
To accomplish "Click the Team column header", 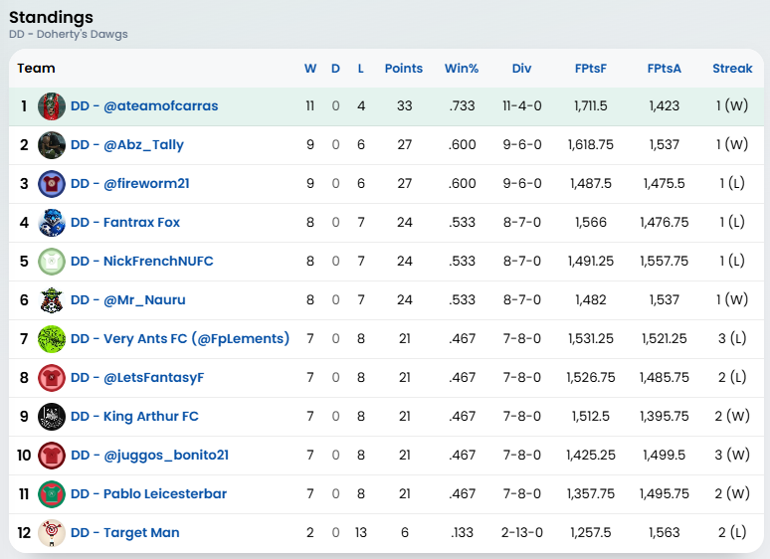I will click(x=37, y=69).
